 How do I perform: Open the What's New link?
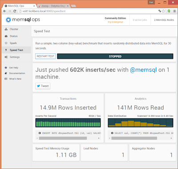15,79
